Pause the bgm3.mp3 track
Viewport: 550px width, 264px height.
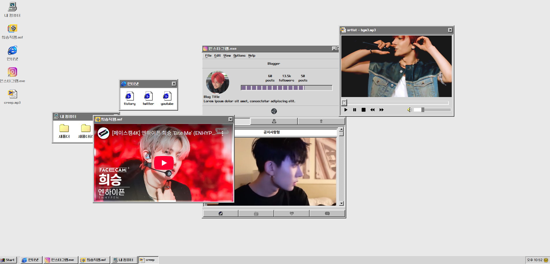(x=355, y=110)
